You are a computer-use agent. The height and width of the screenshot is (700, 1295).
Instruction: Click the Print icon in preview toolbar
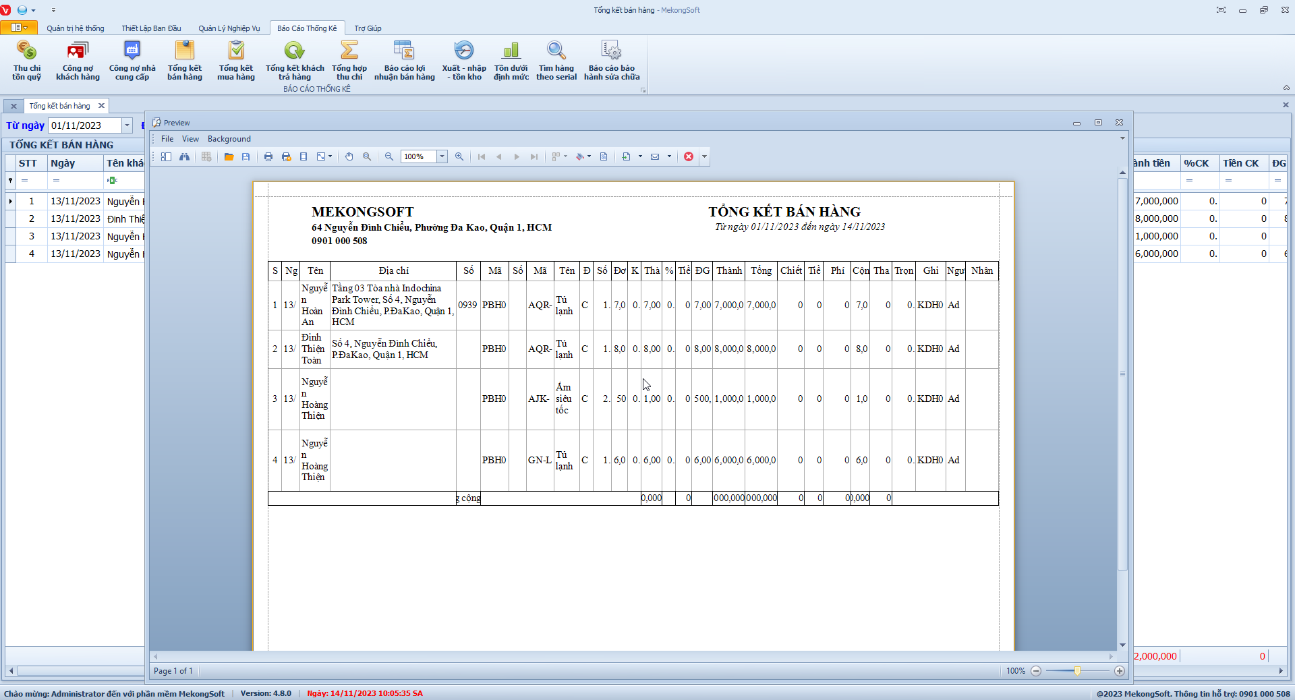pyautogui.click(x=268, y=156)
